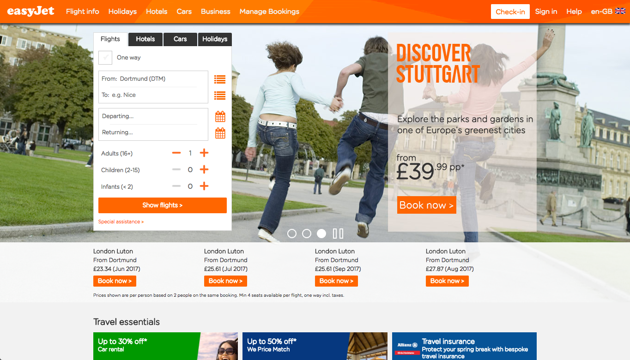The height and width of the screenshot is (360, 630).
Task: Show the first carousel slide
Action: tap(292, 234)
